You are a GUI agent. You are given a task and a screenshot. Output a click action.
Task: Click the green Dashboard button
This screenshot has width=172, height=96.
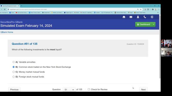coord(144,24)
